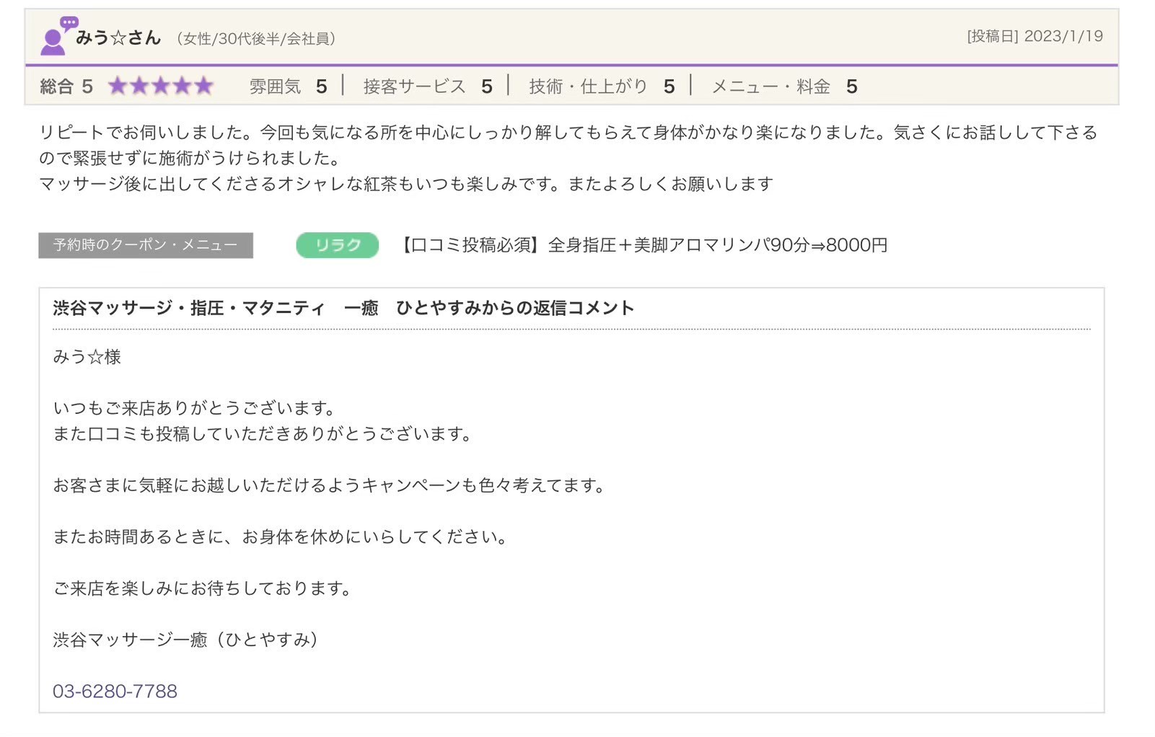Click the 接客サービス 5 rating
This screenshot has height=737, width=1155.
[x=428, y=87]
